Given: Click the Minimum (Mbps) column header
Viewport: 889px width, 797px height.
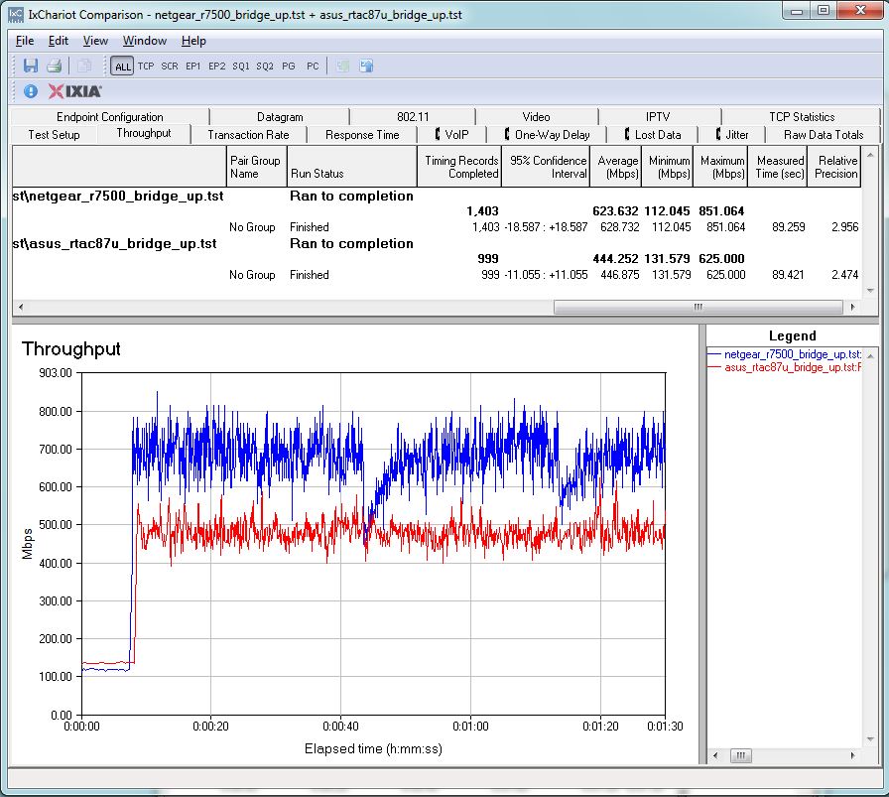Looking at the screenshot, I should click(668, 167).
